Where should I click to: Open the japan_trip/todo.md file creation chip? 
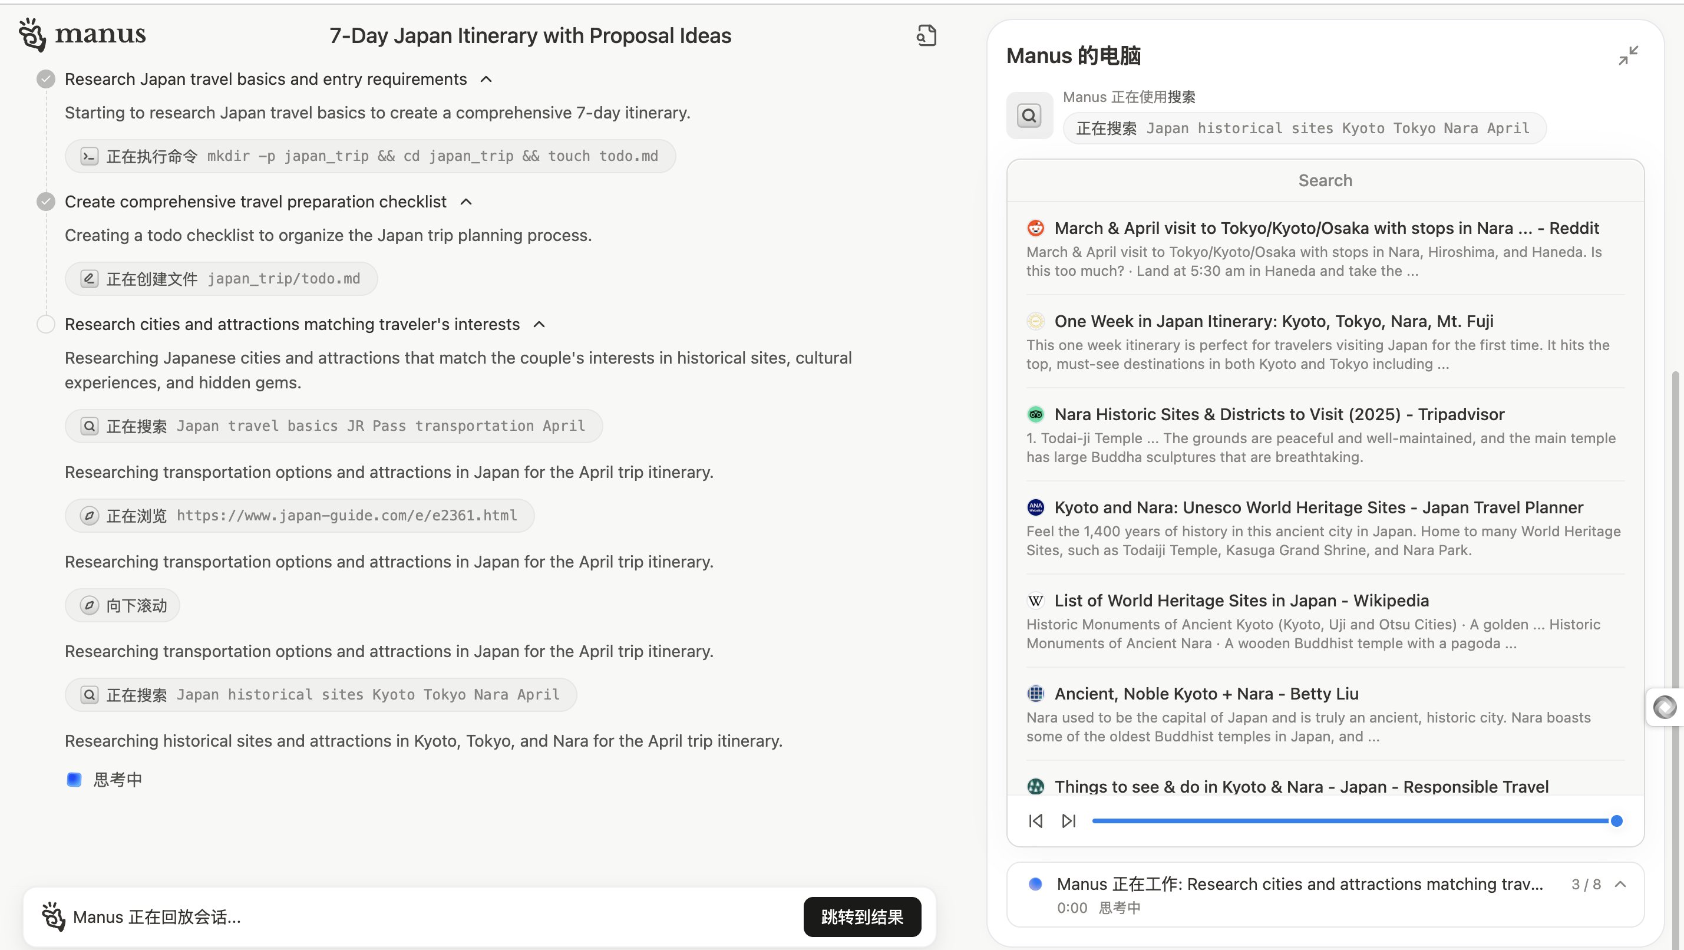[x=221, y=279]
